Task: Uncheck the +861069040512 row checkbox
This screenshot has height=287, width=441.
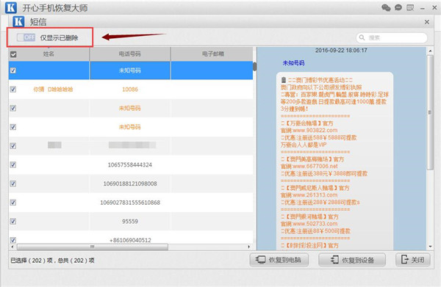Action: tap(13, 240)
